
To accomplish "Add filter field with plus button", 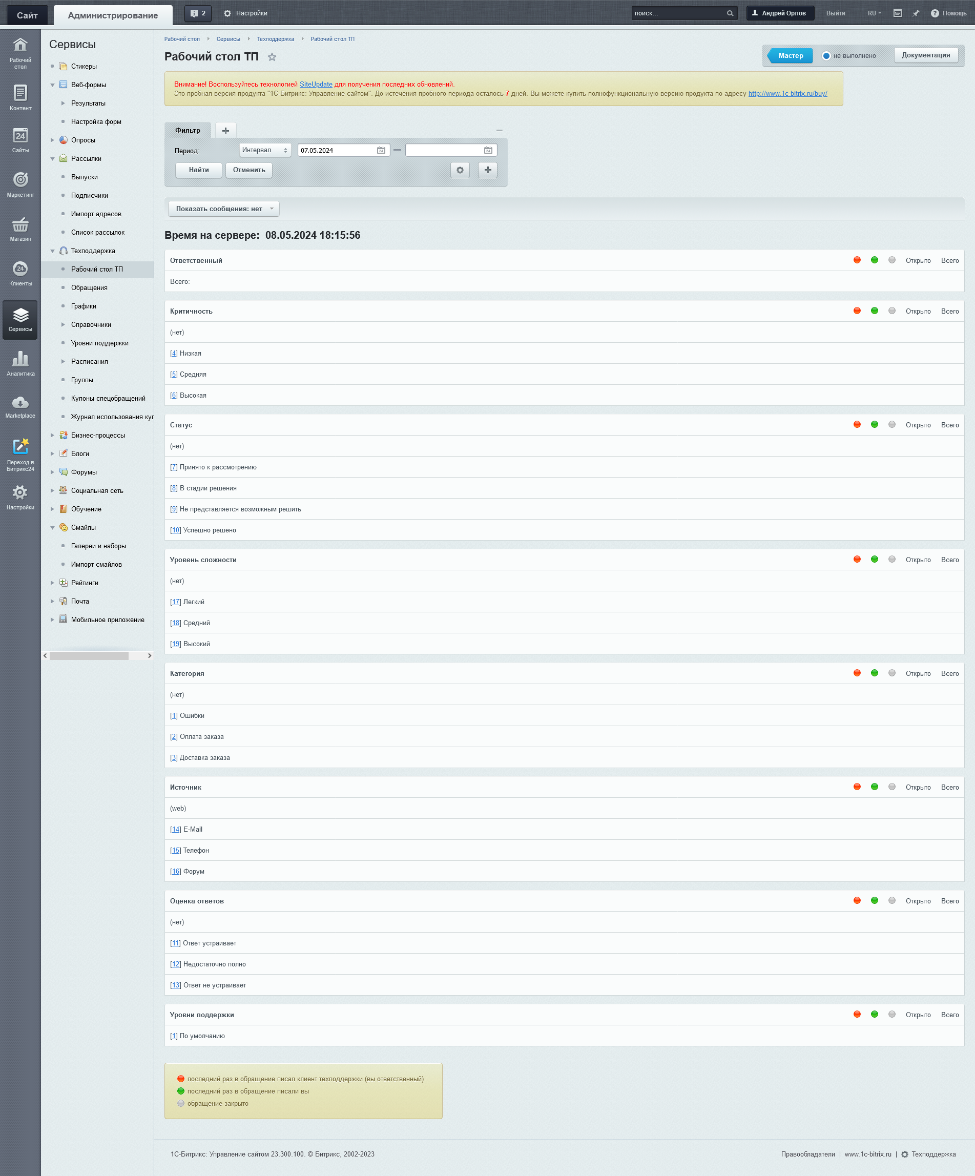I will [488, 170].
